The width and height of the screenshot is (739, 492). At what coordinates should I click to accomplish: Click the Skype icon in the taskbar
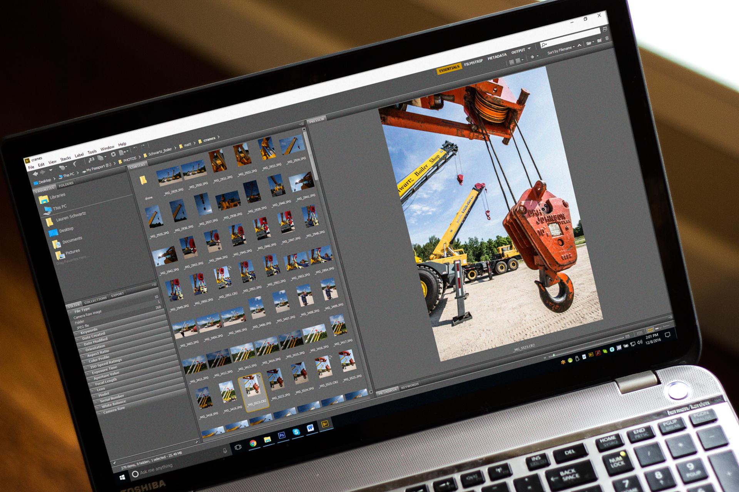tap(296, 432)
